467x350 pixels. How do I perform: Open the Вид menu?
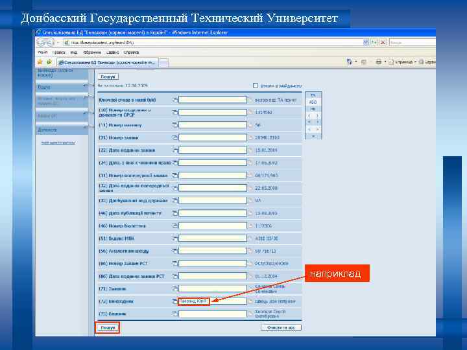pos(73,52)
